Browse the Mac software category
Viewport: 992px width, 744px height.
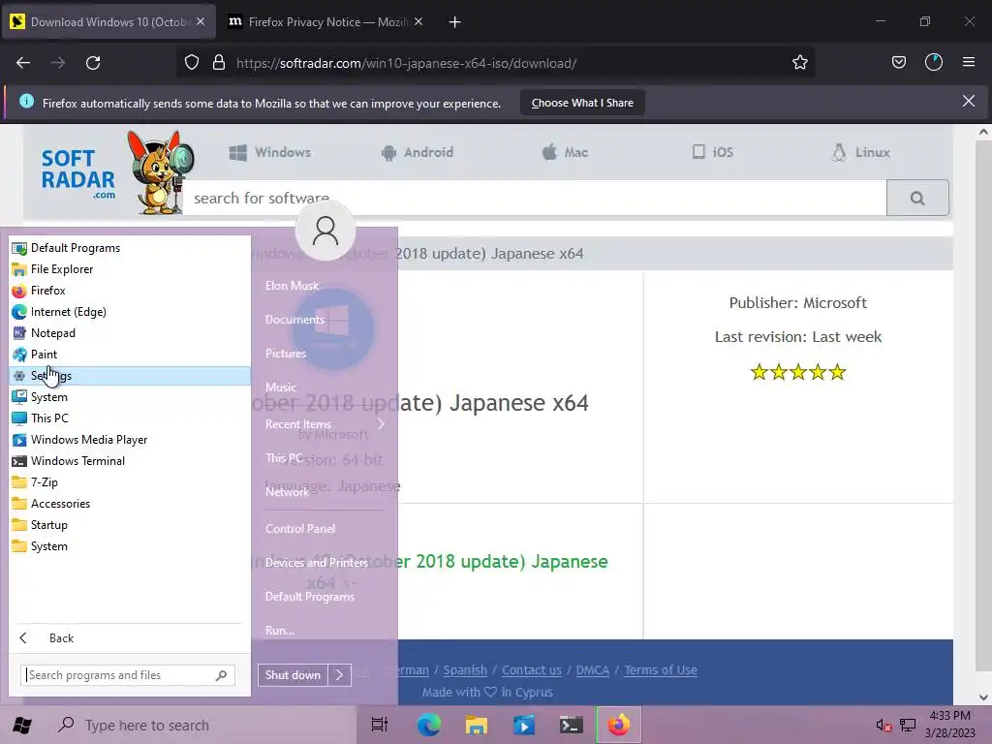[x=565, y=152]
